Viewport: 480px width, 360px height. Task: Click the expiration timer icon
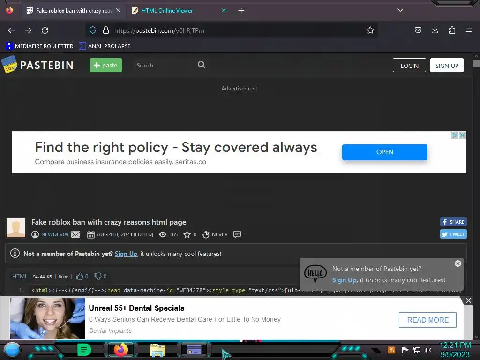tap(206, 234)
